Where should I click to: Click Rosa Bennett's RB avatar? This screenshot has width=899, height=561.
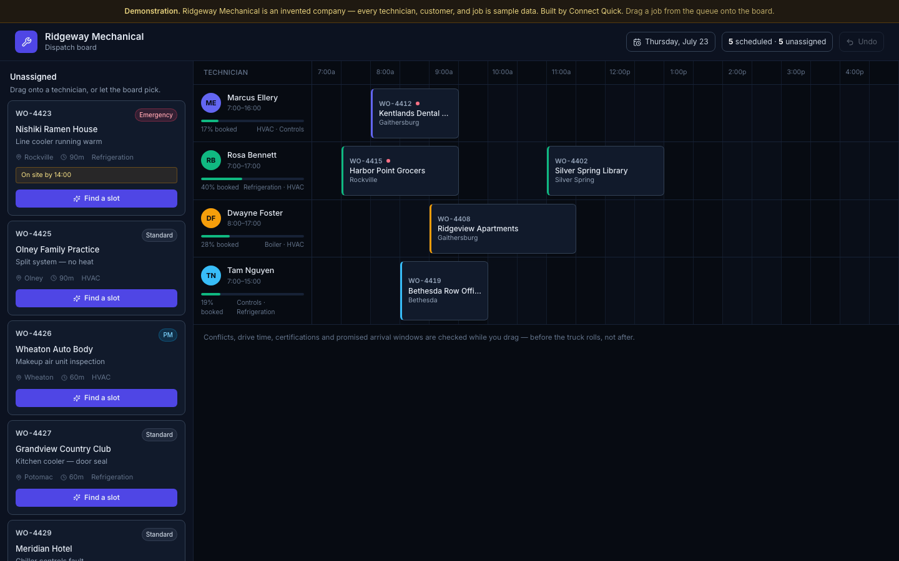click(x=211, y=160)
